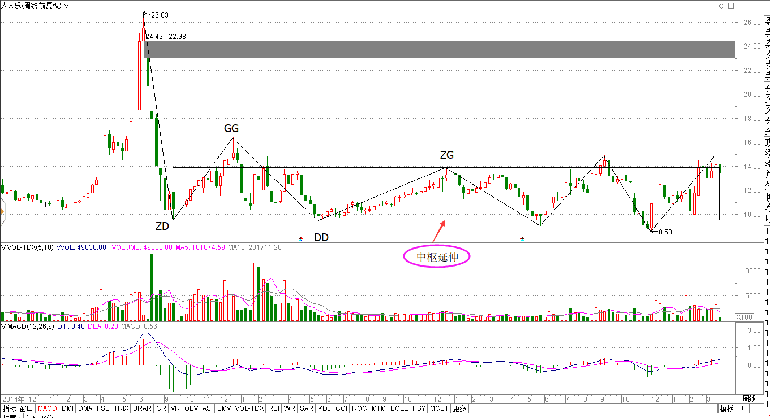770x418 pixels.
Task: Click the side arrow handle on the left edge
Action: 2,212
